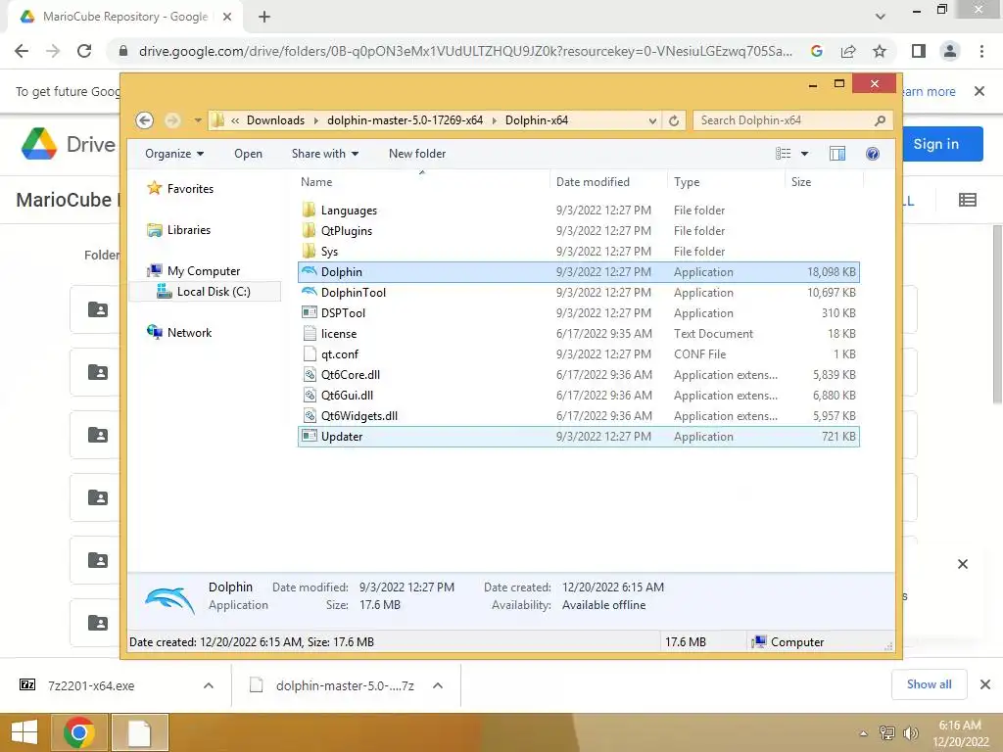Select the license text document icon

tap(309, 333)
